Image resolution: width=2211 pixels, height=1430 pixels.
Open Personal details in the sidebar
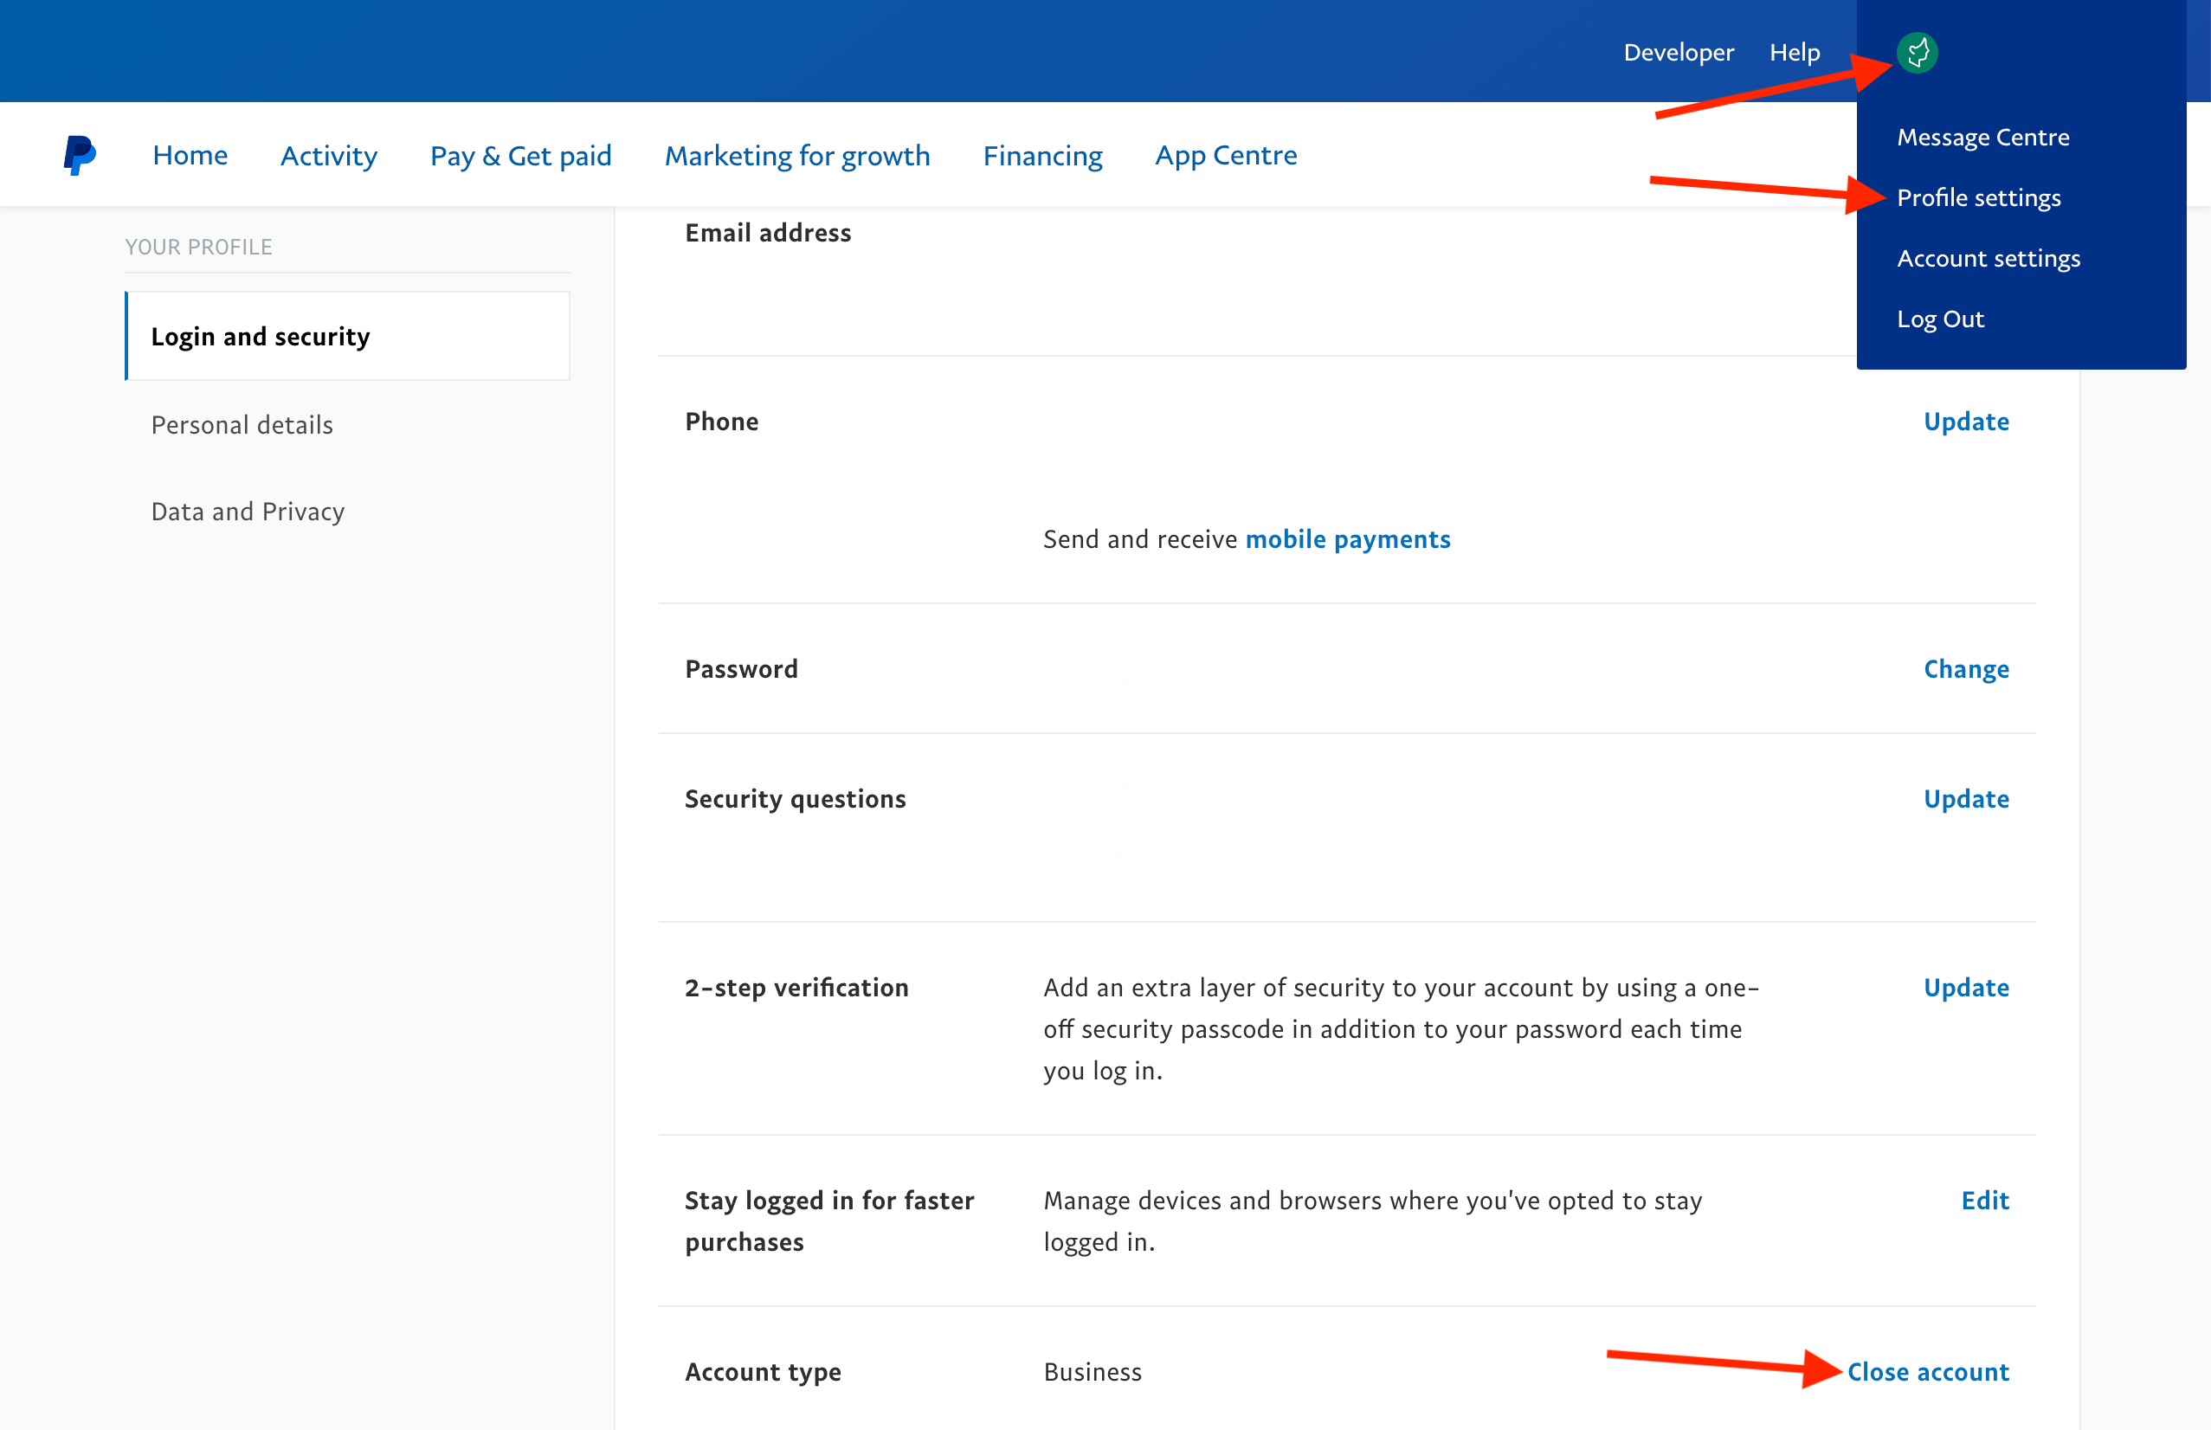[x=242, y=424]
